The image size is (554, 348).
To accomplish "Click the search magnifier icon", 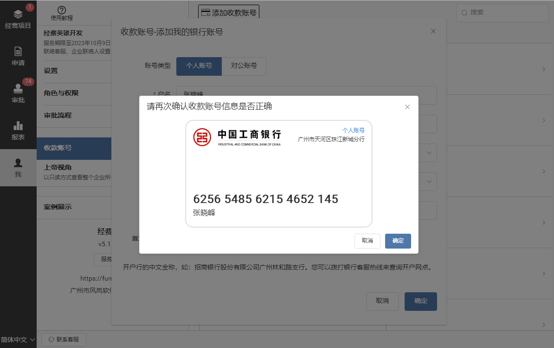I will [464, 13].
